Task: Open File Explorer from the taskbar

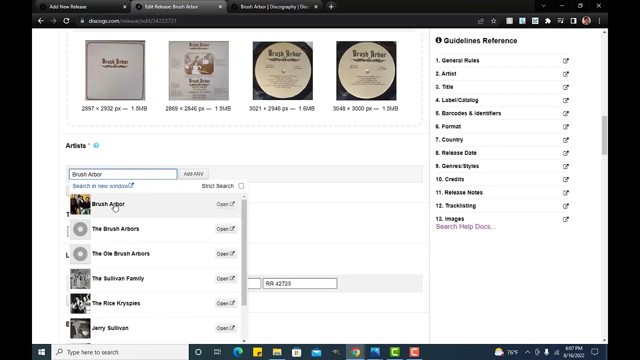Action: coord(277,352)
